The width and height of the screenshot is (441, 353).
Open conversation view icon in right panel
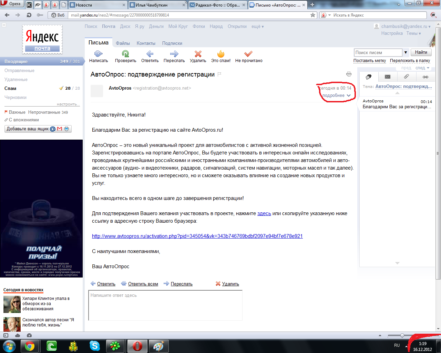pyautogui.click(x=369, y=77)
